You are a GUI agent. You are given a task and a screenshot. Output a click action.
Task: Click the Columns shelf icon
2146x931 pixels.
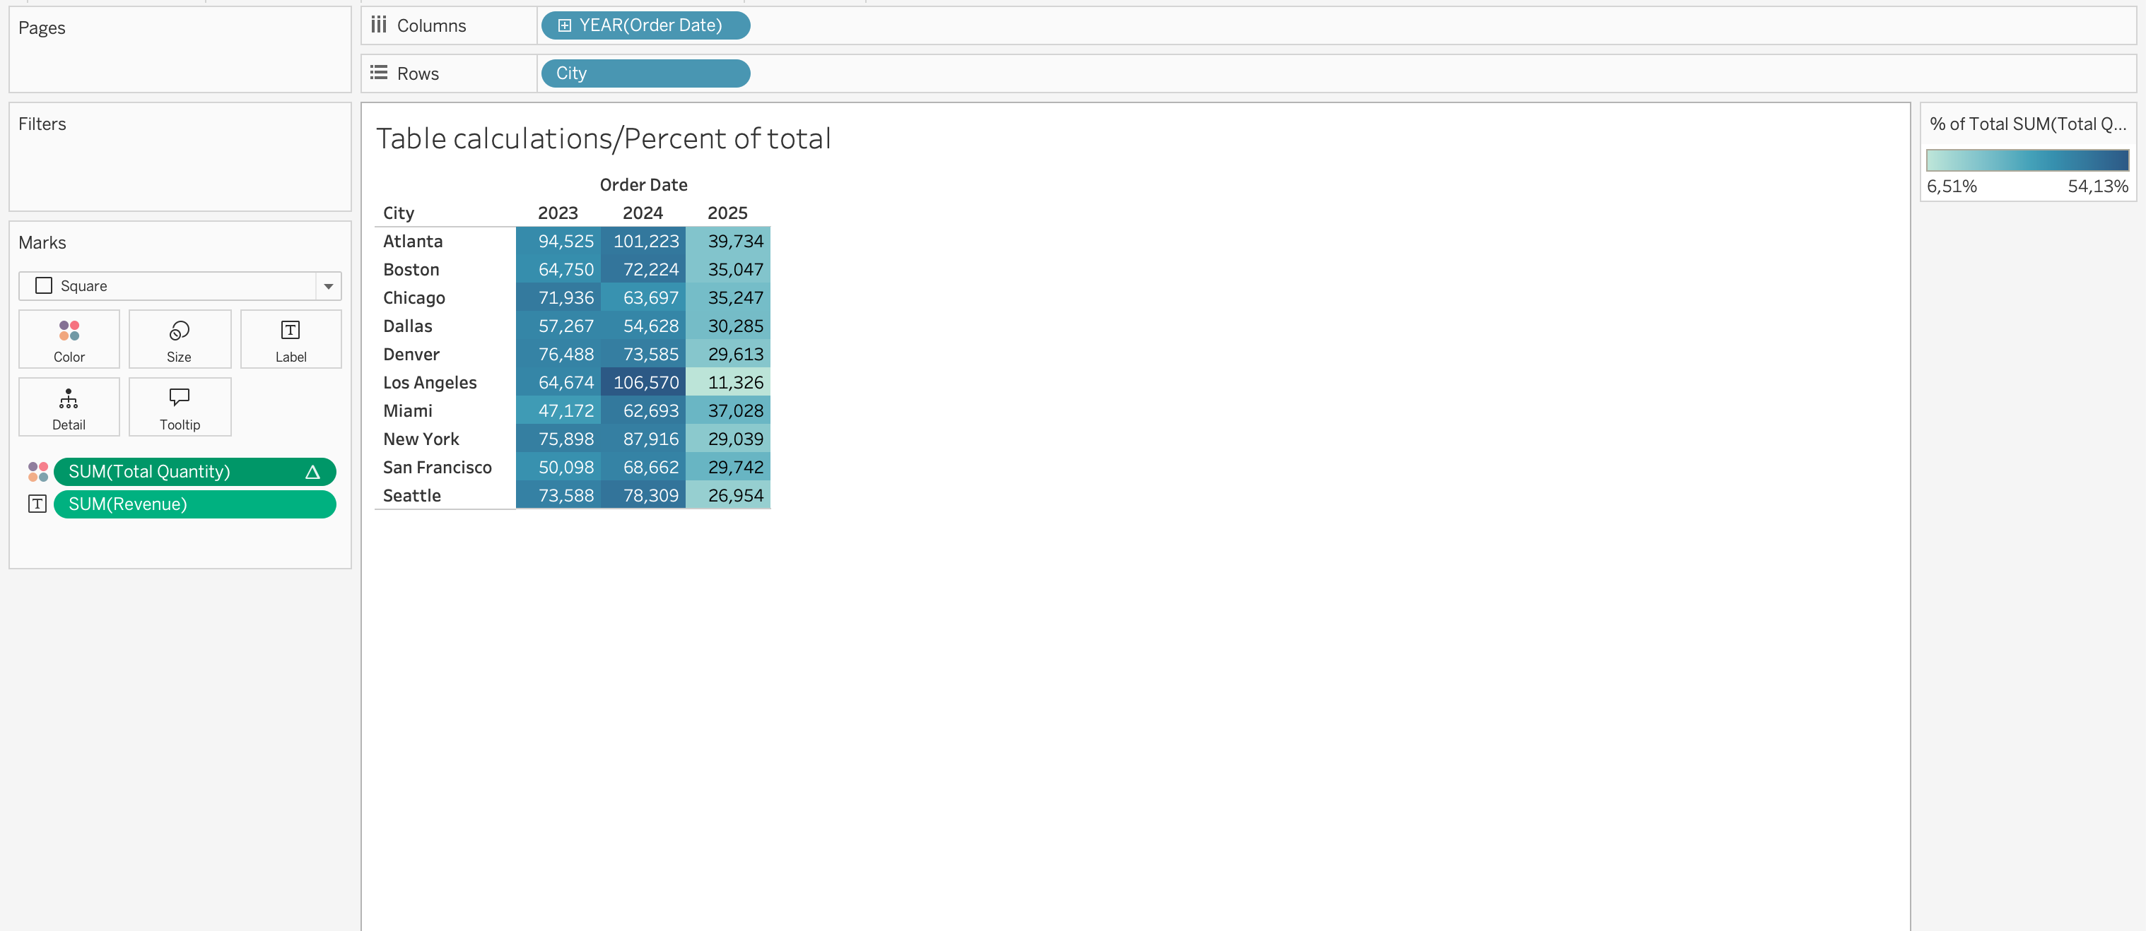click(379, 26)
